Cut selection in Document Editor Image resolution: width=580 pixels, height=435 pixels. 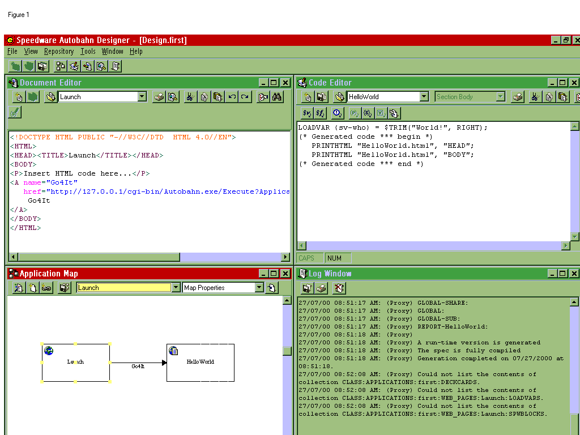pos(190,97)
